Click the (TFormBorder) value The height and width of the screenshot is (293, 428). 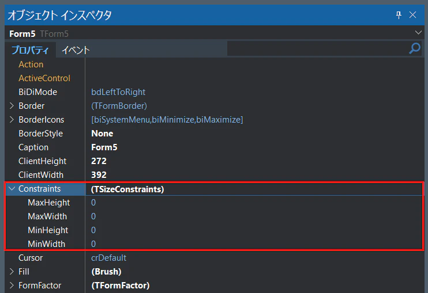[119, 106]
